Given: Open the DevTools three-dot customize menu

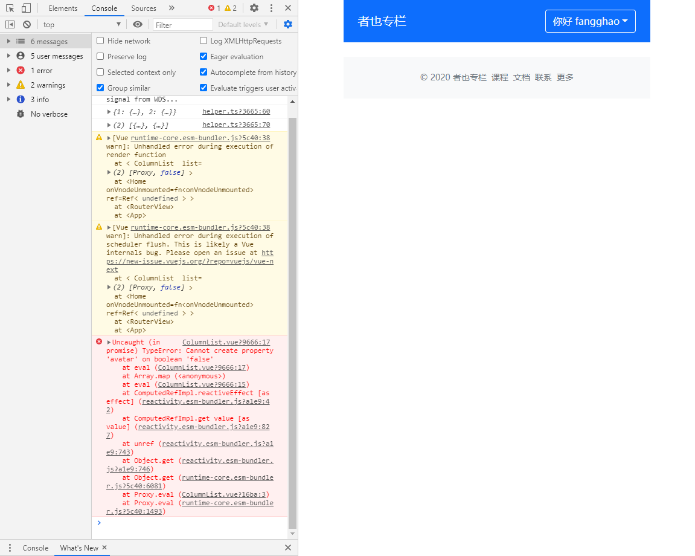Looking at the screenshot, I should click(x=271, y=8).
